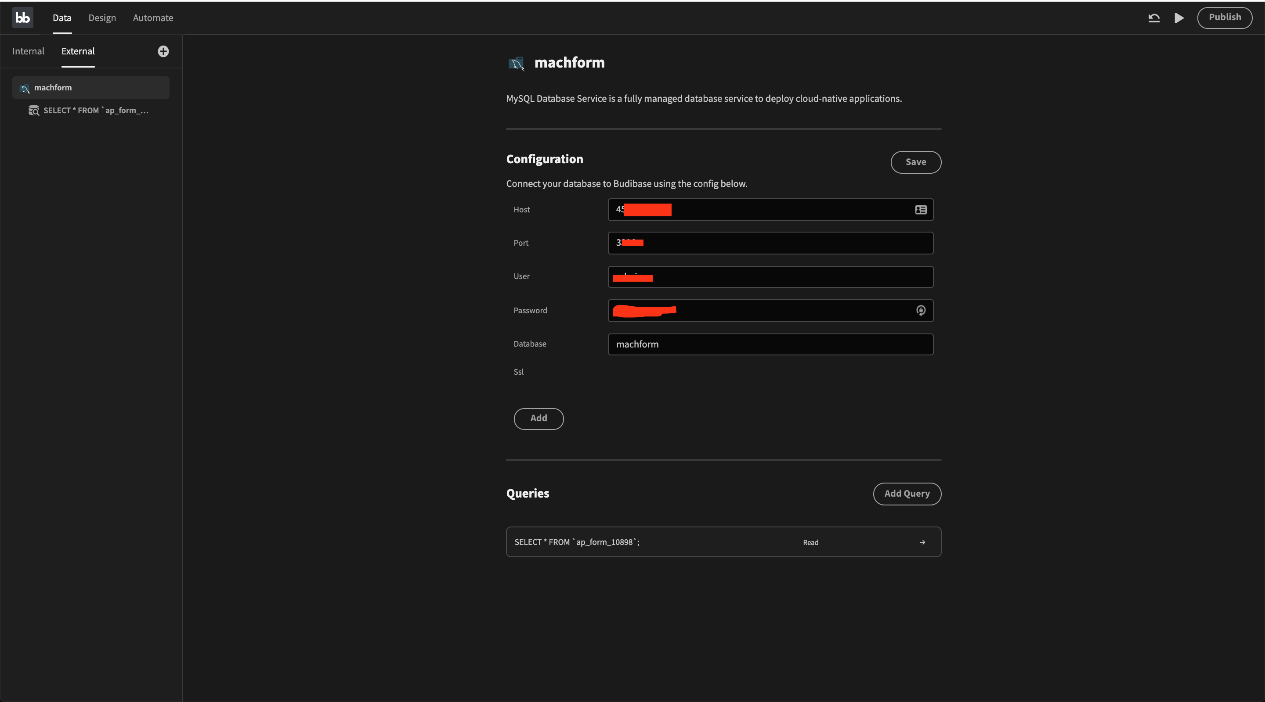Click the plus icon to add datasource

click(163, 51)
